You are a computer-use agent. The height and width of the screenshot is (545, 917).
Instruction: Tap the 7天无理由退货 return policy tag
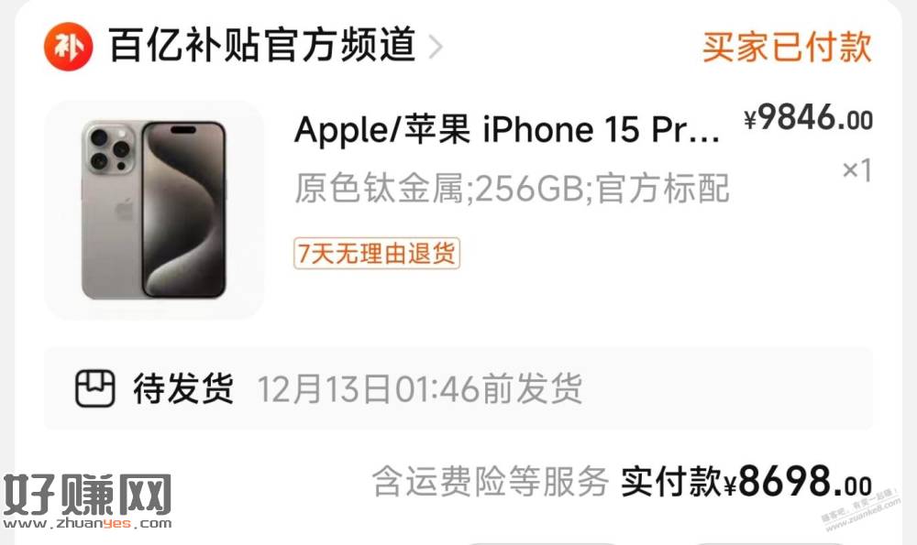377,254
